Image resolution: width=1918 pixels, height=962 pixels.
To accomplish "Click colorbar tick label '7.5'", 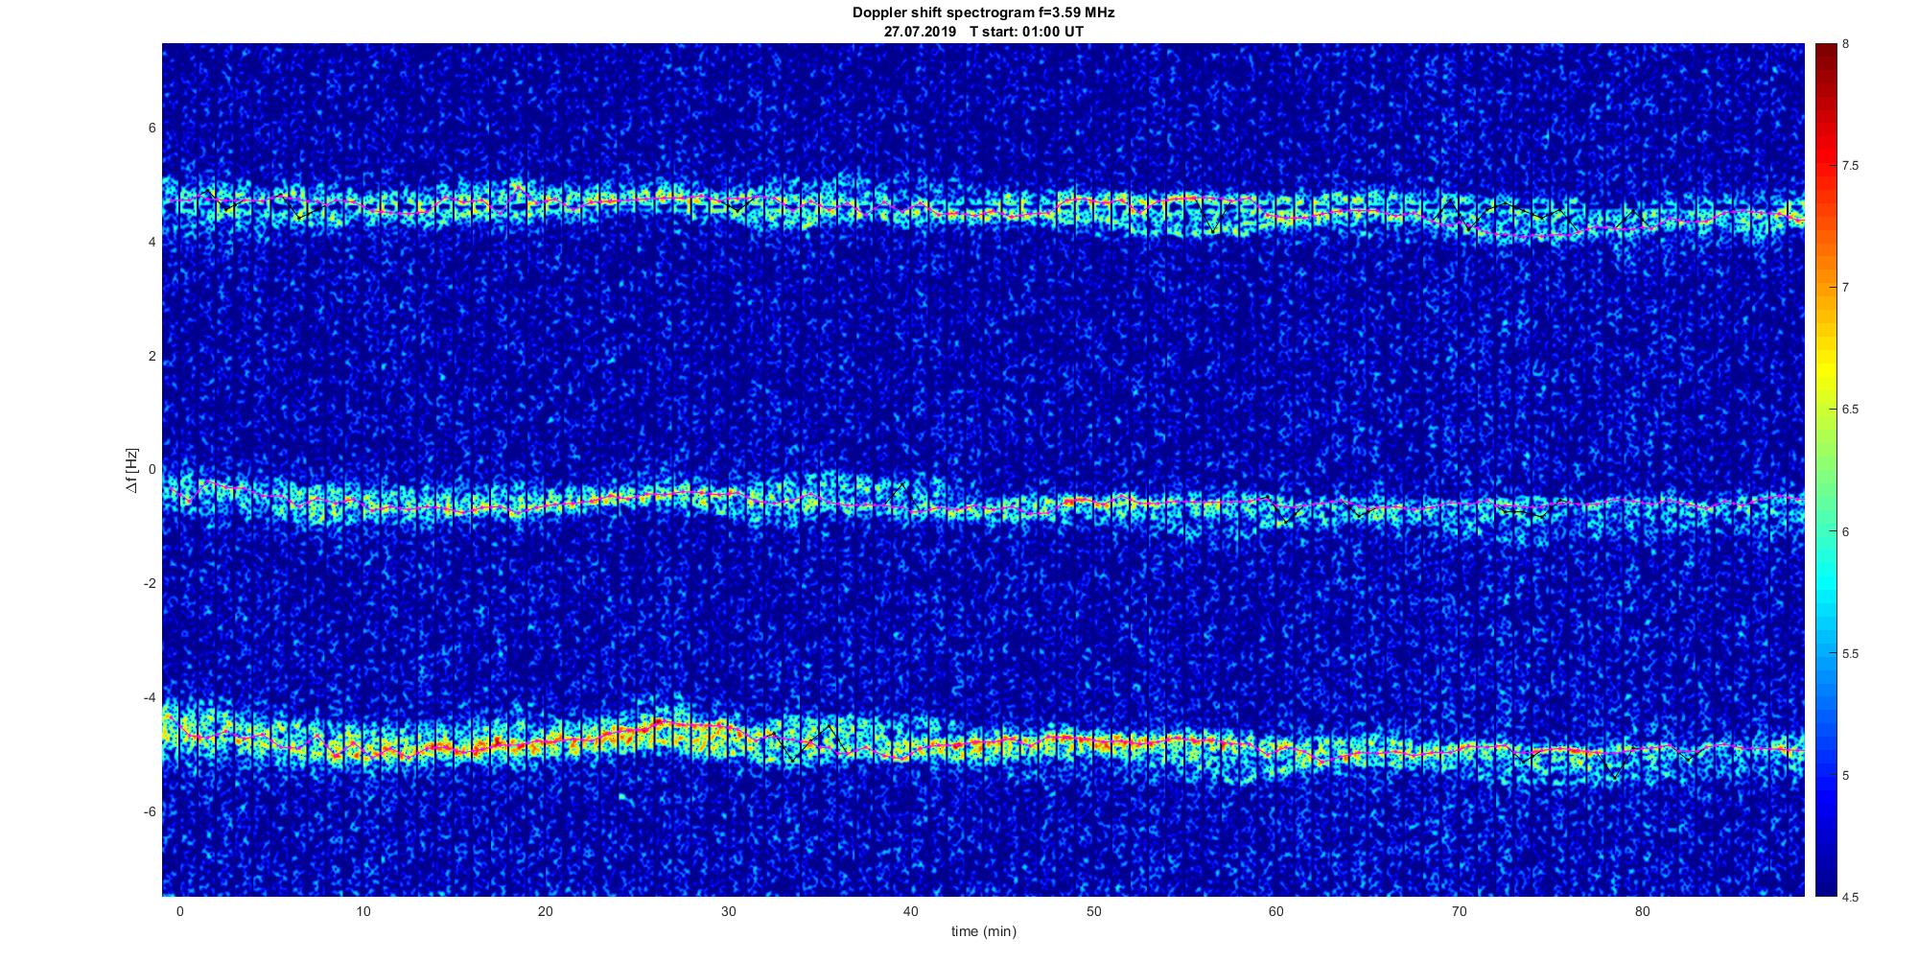I will (1850, 166).
